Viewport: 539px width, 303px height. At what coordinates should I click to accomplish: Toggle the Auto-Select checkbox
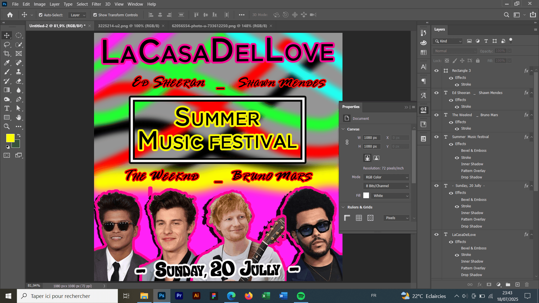41,15
